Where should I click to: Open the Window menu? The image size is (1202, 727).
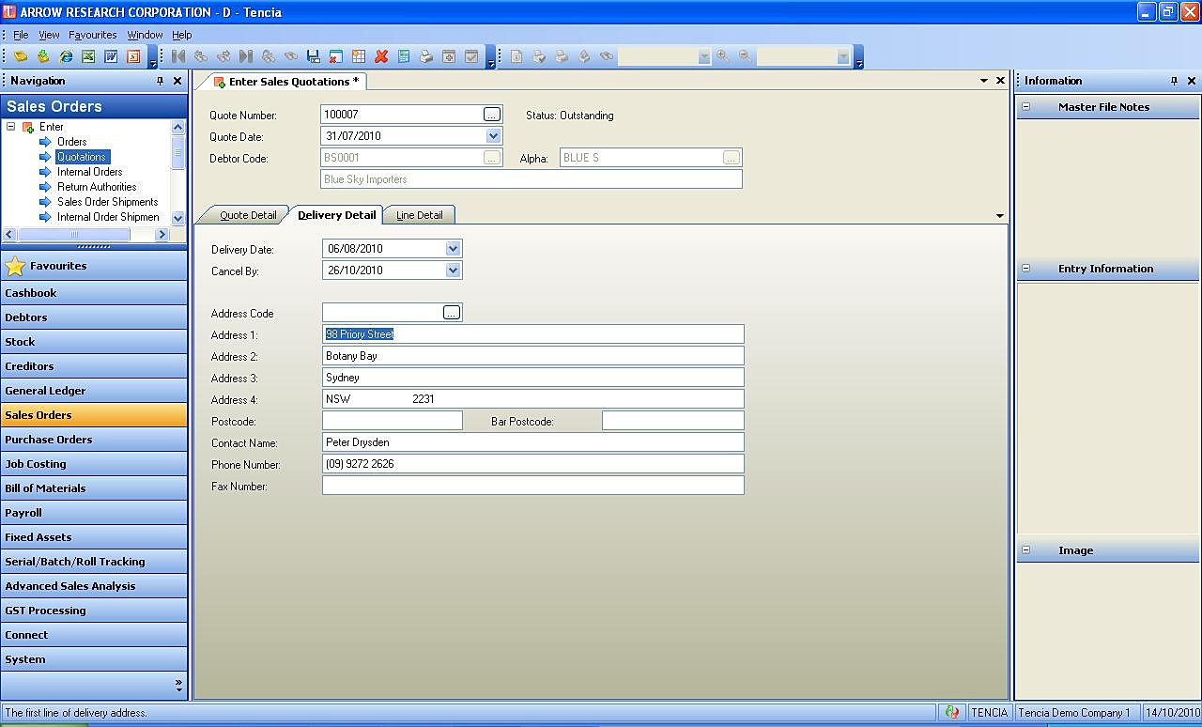coord(146,35)
